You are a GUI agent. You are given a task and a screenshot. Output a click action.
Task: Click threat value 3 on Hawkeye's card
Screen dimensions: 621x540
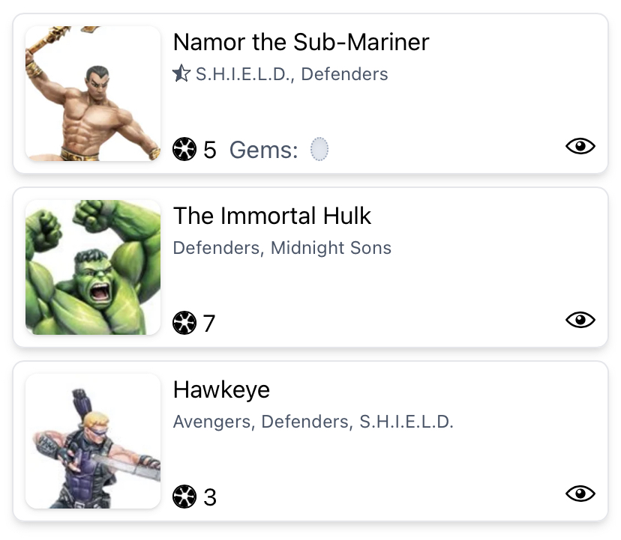(x=209, y=497)
